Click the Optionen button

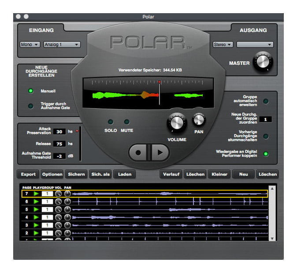pos(52,174)
